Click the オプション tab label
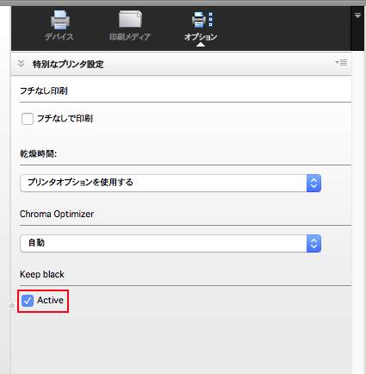Screen dimensions: 366x374 pyautogui.click(x=201, y=37)
